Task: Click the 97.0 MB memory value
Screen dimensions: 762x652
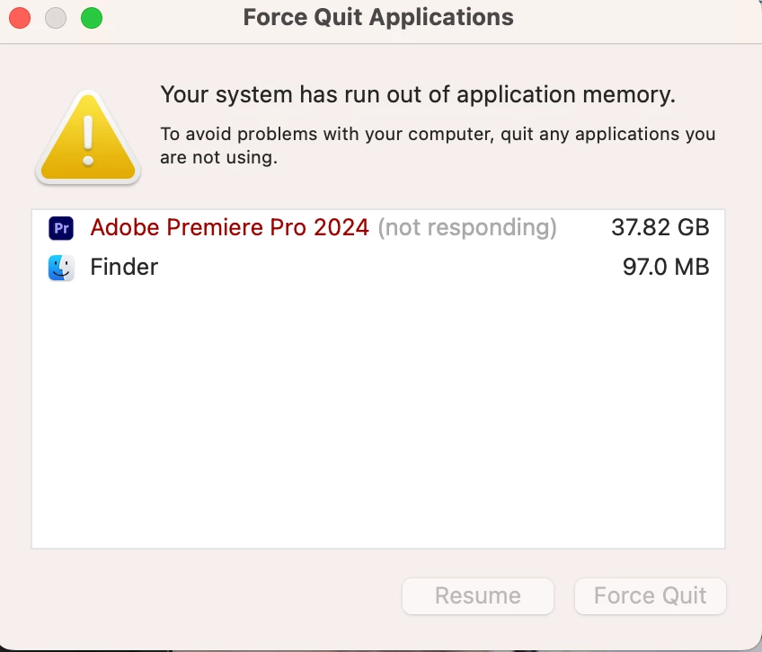Action: pos(665,267)
